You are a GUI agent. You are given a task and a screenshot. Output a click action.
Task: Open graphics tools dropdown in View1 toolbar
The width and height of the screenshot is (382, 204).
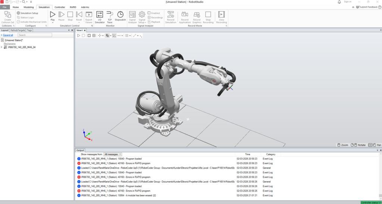tap(130, 35)
